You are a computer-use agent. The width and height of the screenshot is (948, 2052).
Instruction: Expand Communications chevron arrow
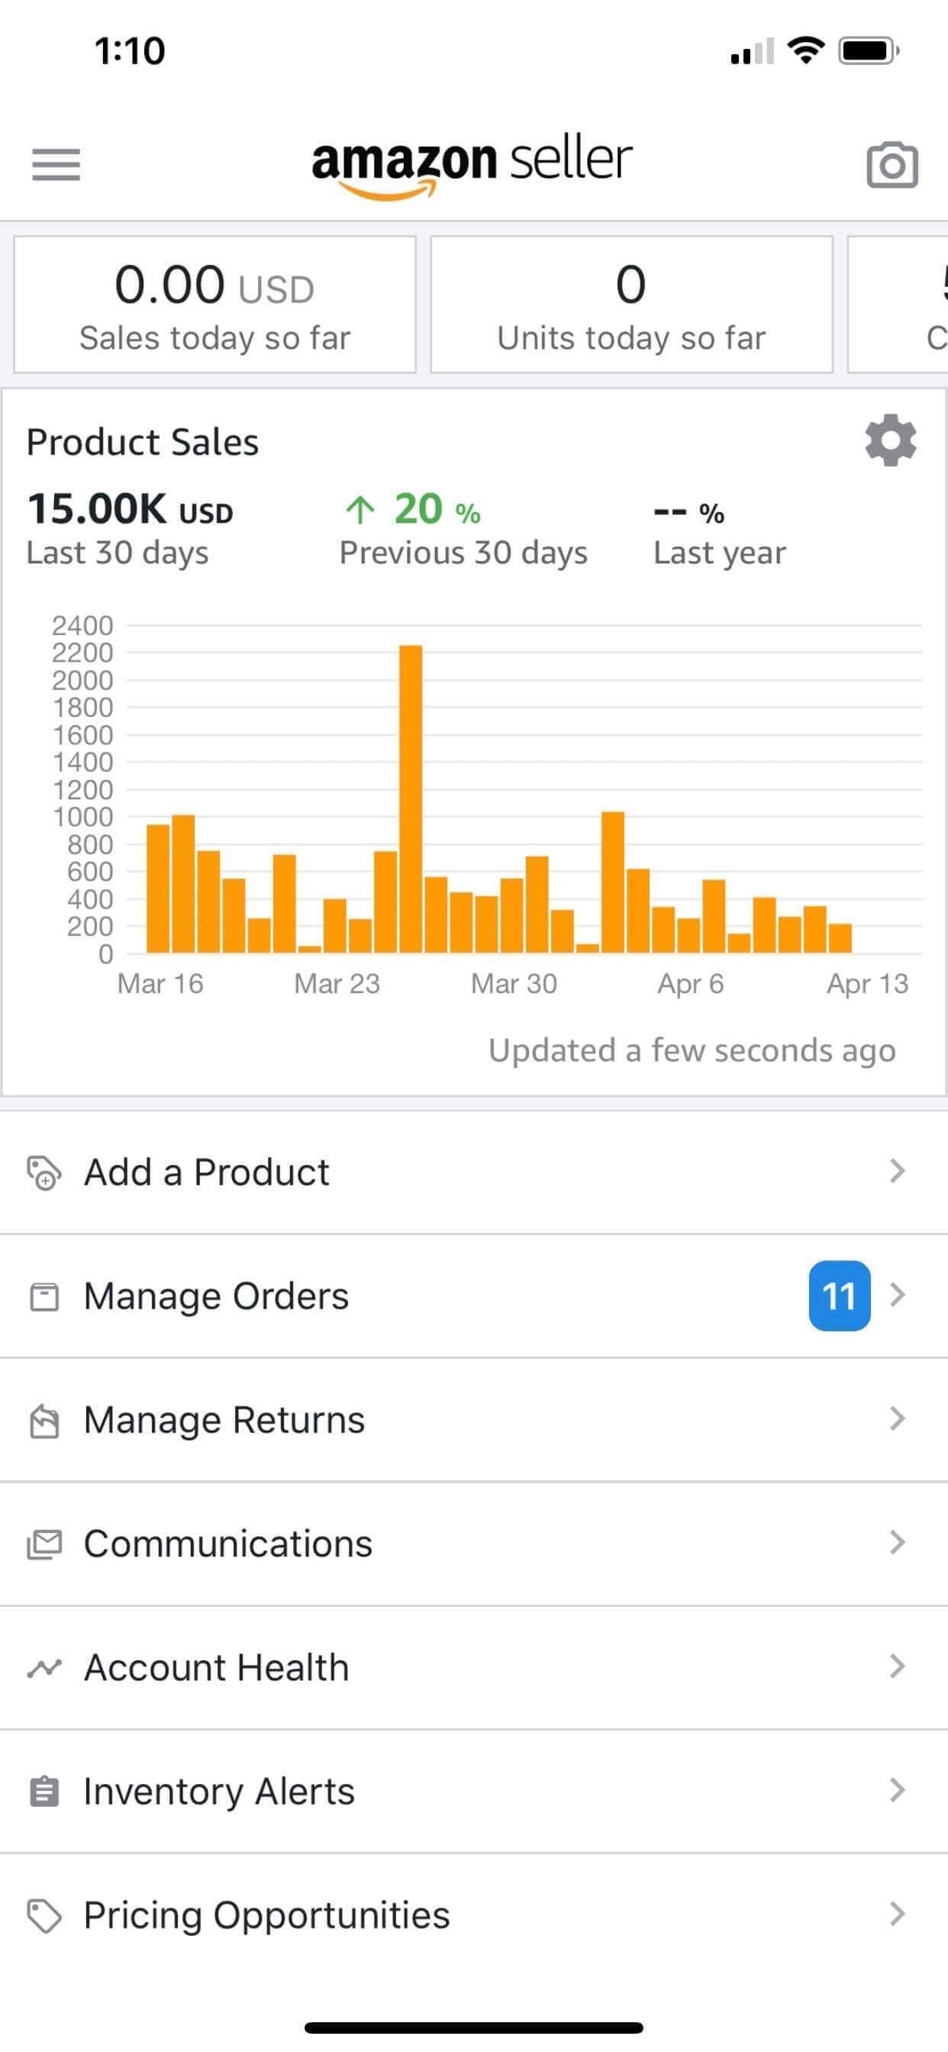tap(897, 1542)
